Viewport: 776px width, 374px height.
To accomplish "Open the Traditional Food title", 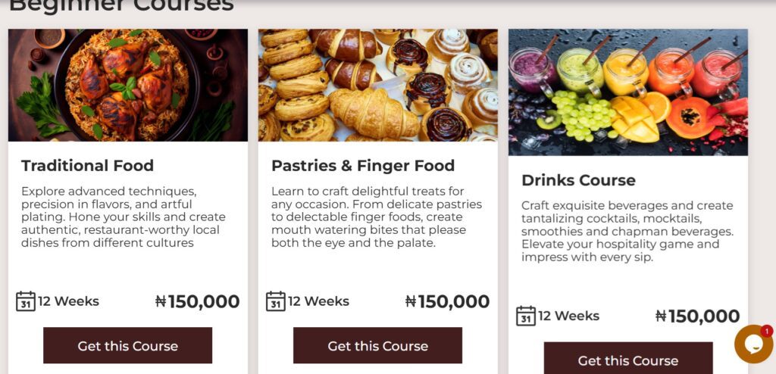I will [87, 166].
